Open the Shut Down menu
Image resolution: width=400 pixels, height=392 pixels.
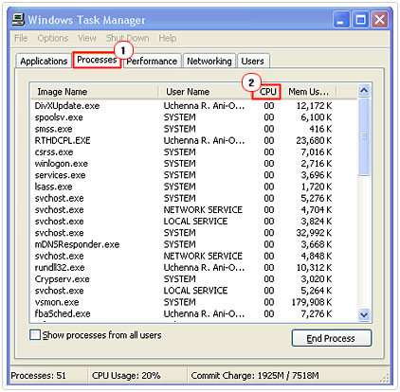127,38
